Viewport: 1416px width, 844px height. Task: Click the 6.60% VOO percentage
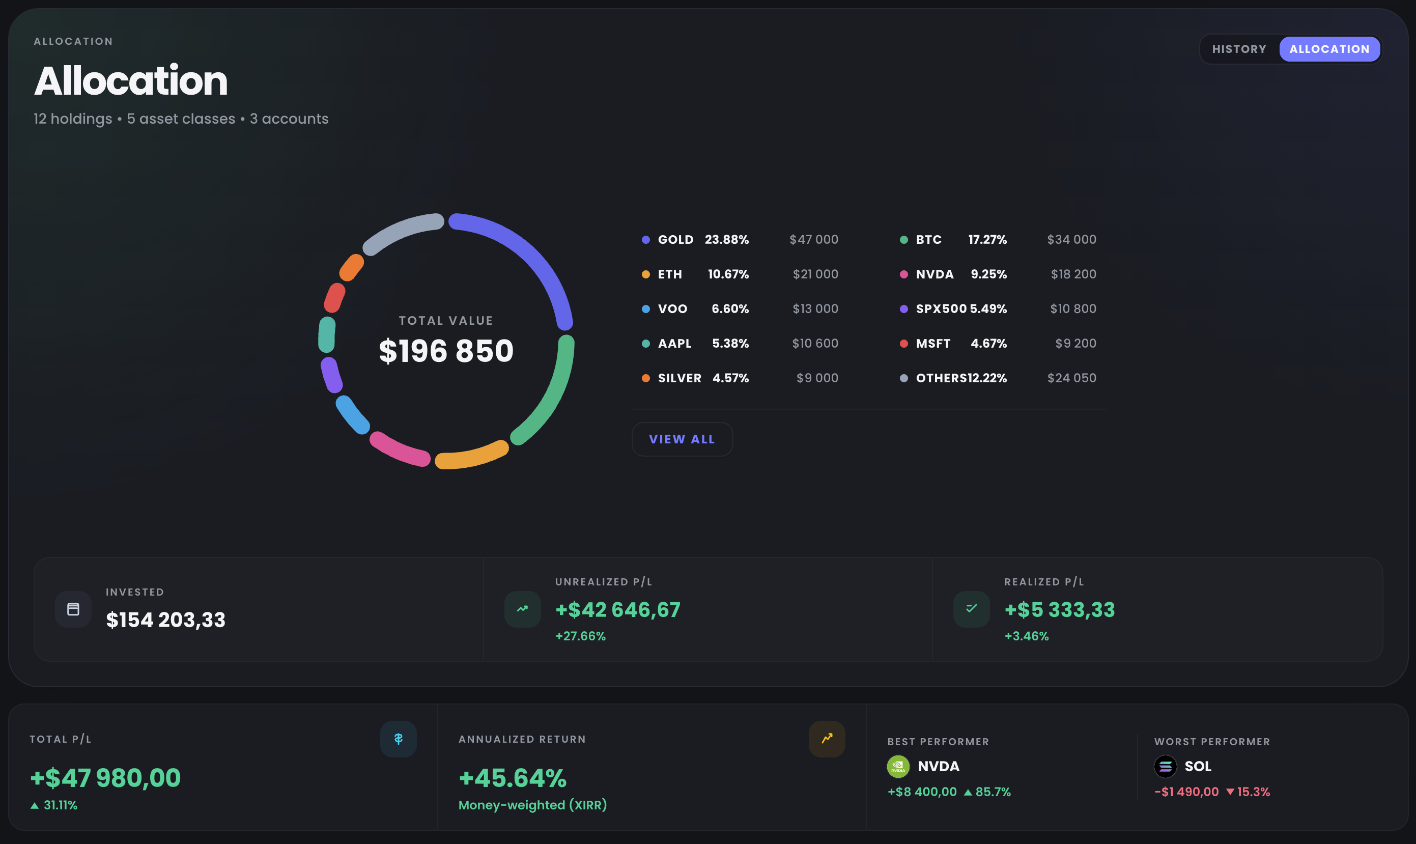coord(730,309)
